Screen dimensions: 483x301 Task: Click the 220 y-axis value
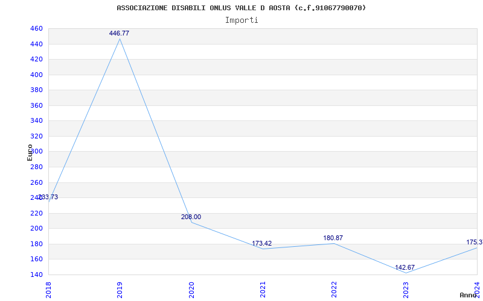point(36,213)
